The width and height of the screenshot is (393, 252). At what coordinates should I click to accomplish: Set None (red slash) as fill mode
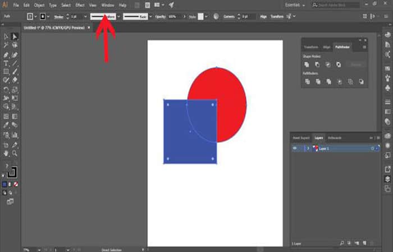coord(16,184)
